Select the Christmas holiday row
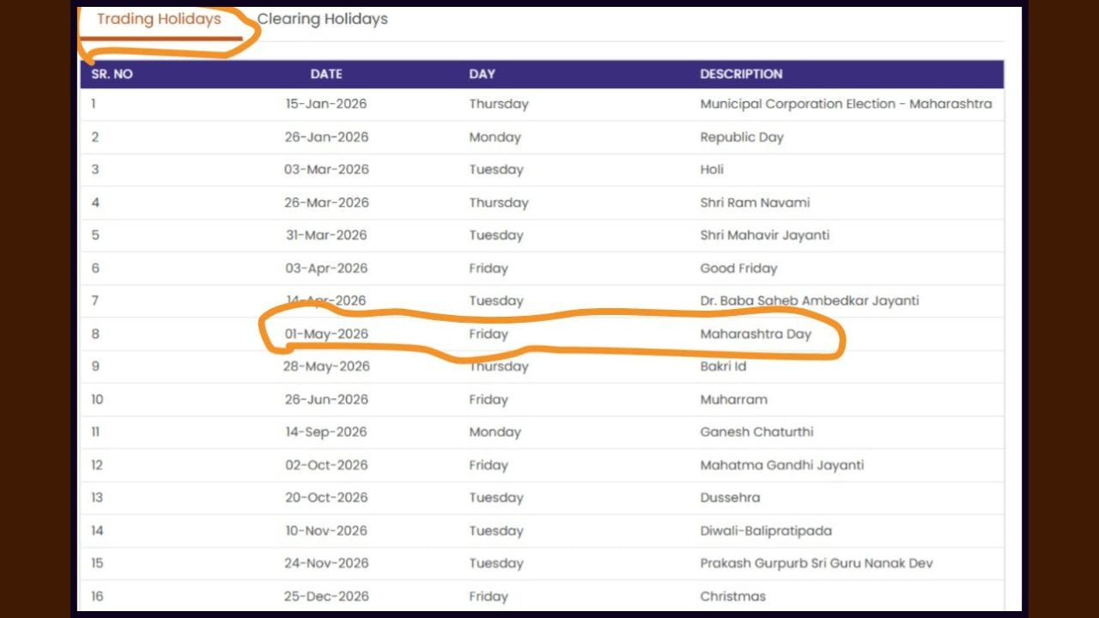 pyautogui.click(x=732, y=597)
